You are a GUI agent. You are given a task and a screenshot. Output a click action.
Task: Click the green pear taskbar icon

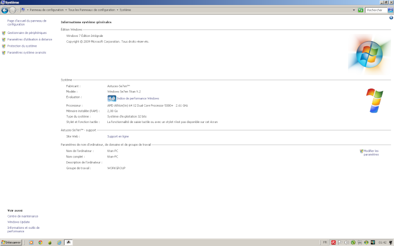(x=50, y=243)
